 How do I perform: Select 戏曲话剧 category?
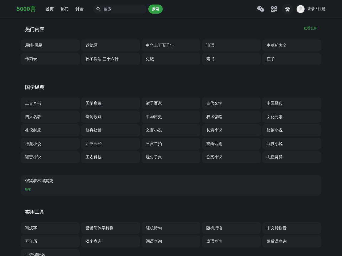[x=231, y=144]
